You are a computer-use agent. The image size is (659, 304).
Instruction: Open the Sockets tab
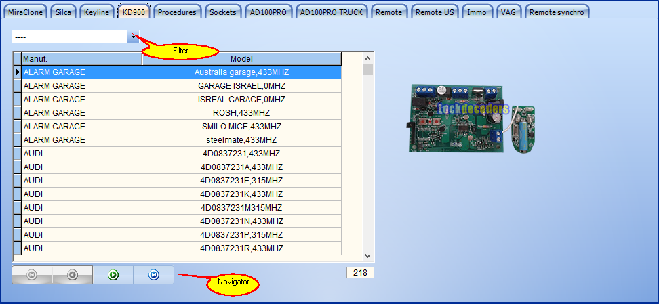pyautogui.click(x=223, y=12)
